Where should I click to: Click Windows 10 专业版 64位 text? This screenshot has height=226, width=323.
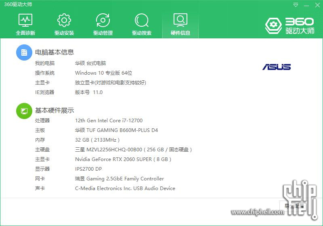tap(104, 73)
